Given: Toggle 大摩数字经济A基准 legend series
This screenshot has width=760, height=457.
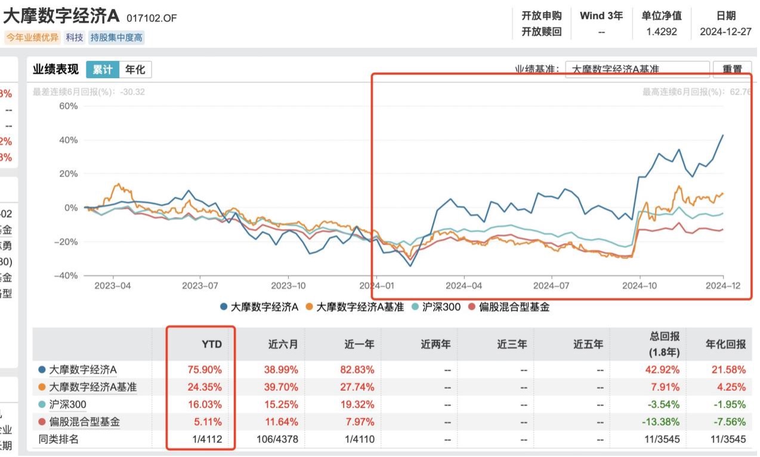Looking at the screenshot, I should [354, 307].
